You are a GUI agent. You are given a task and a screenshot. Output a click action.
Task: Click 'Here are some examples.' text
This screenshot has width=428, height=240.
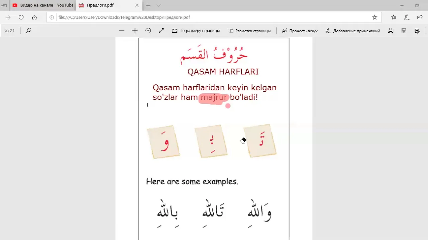(192, 182)
